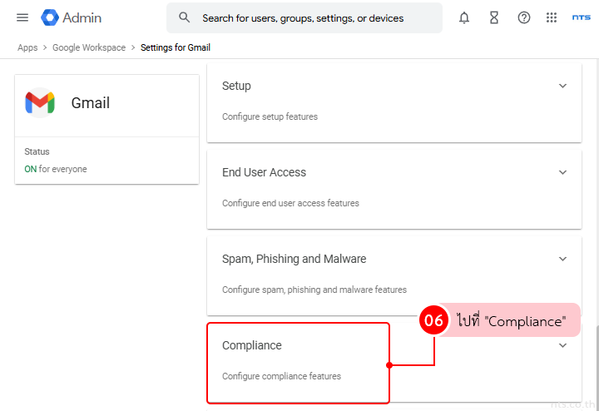Open the Google apps grid
This screenshot has width=599, height=411.
(x=552, y=17)
